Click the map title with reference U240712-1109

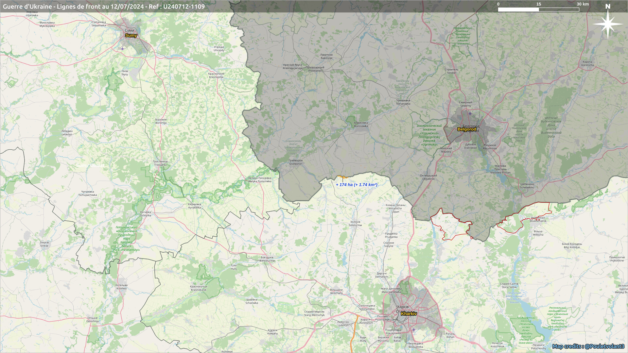[x=104, y=7]
